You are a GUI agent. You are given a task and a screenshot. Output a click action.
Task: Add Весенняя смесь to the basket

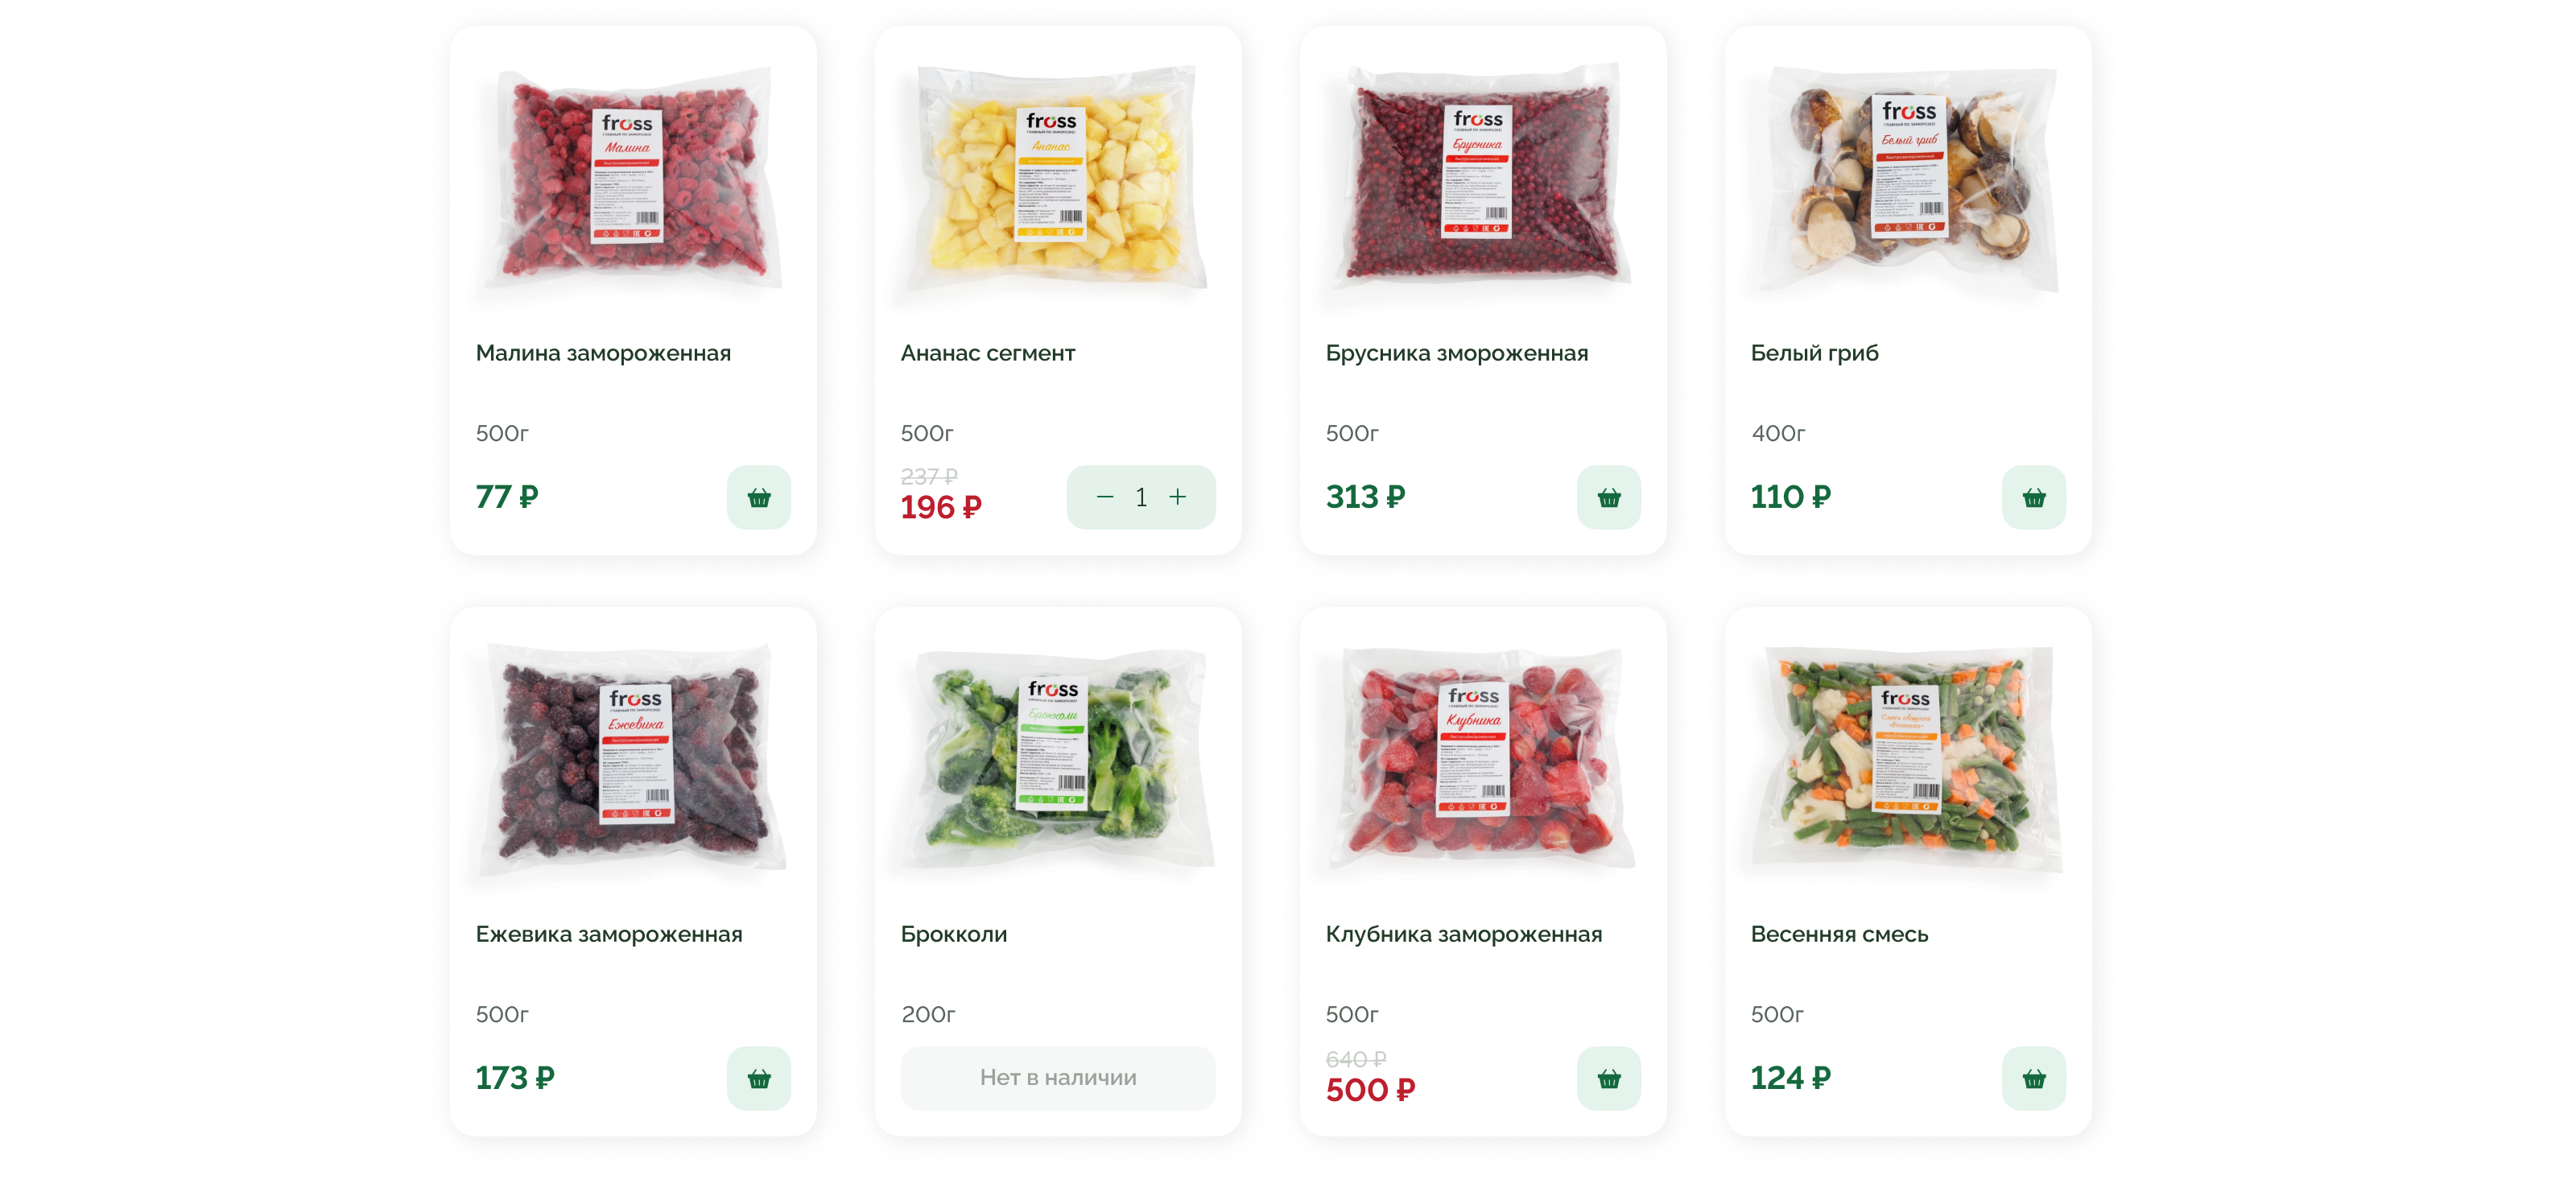click(x=2033, y=1078)
